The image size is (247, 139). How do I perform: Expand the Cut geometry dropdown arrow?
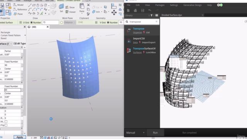pyautogui.click(x=101, y=7)
